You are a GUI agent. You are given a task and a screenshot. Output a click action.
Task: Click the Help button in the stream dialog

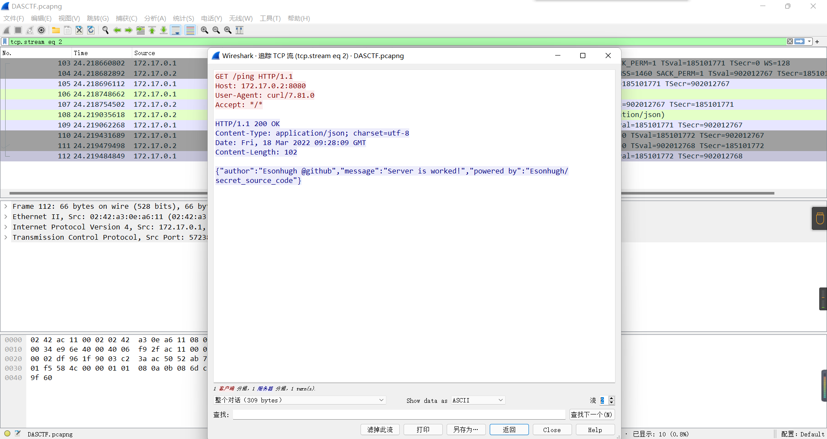pyautogui.click(x=595, y=430)
